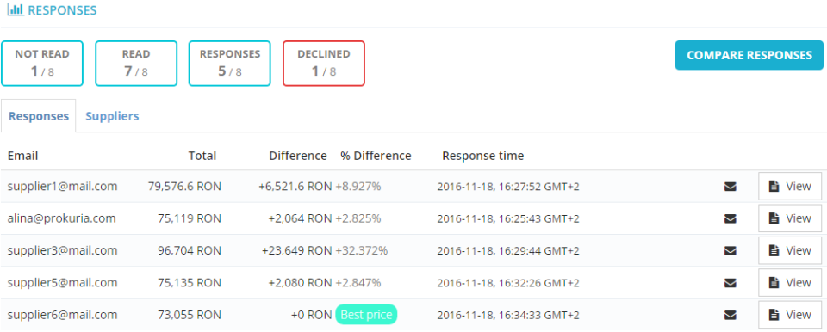Click the Total column header
Viewport: 827px width, 332px height.
coord(202,156)
